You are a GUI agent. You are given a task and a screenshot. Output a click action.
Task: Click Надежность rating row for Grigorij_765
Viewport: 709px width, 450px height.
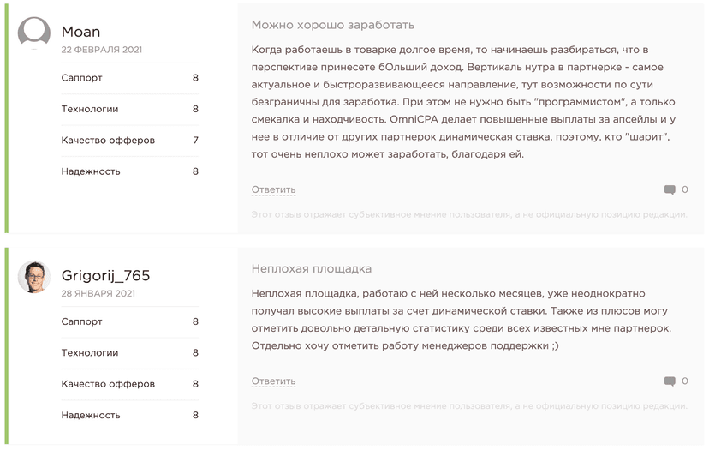click(130, 415)
